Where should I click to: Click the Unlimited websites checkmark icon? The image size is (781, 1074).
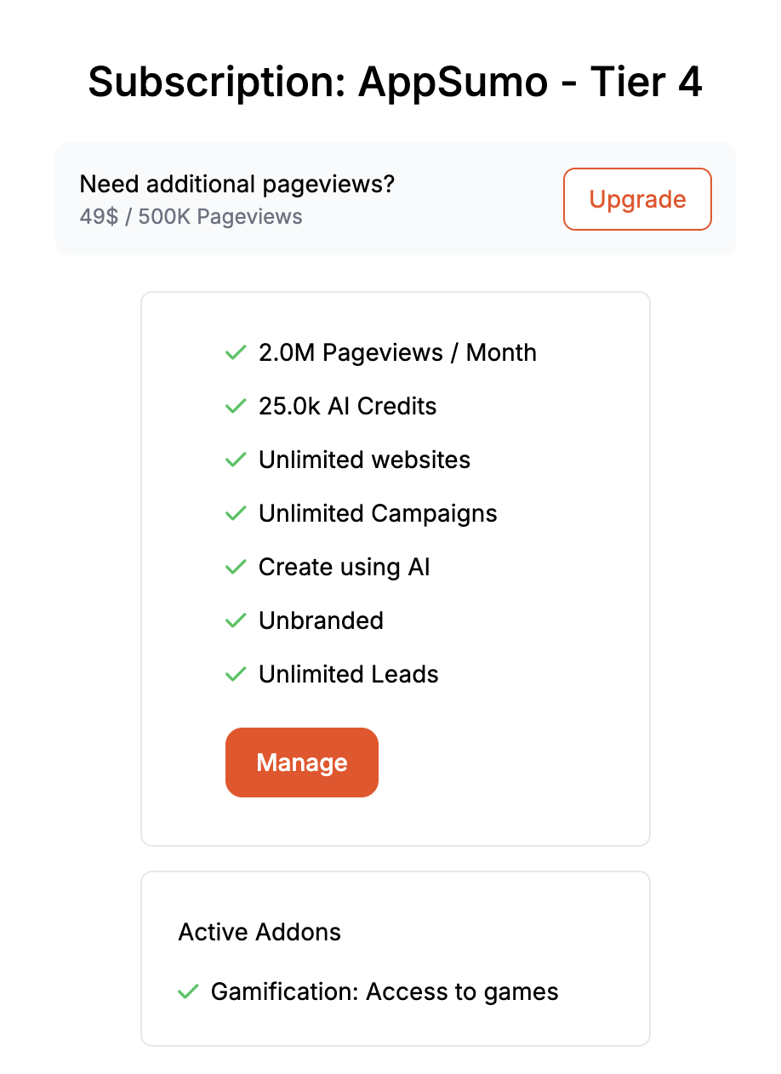[x=236, y=460]
